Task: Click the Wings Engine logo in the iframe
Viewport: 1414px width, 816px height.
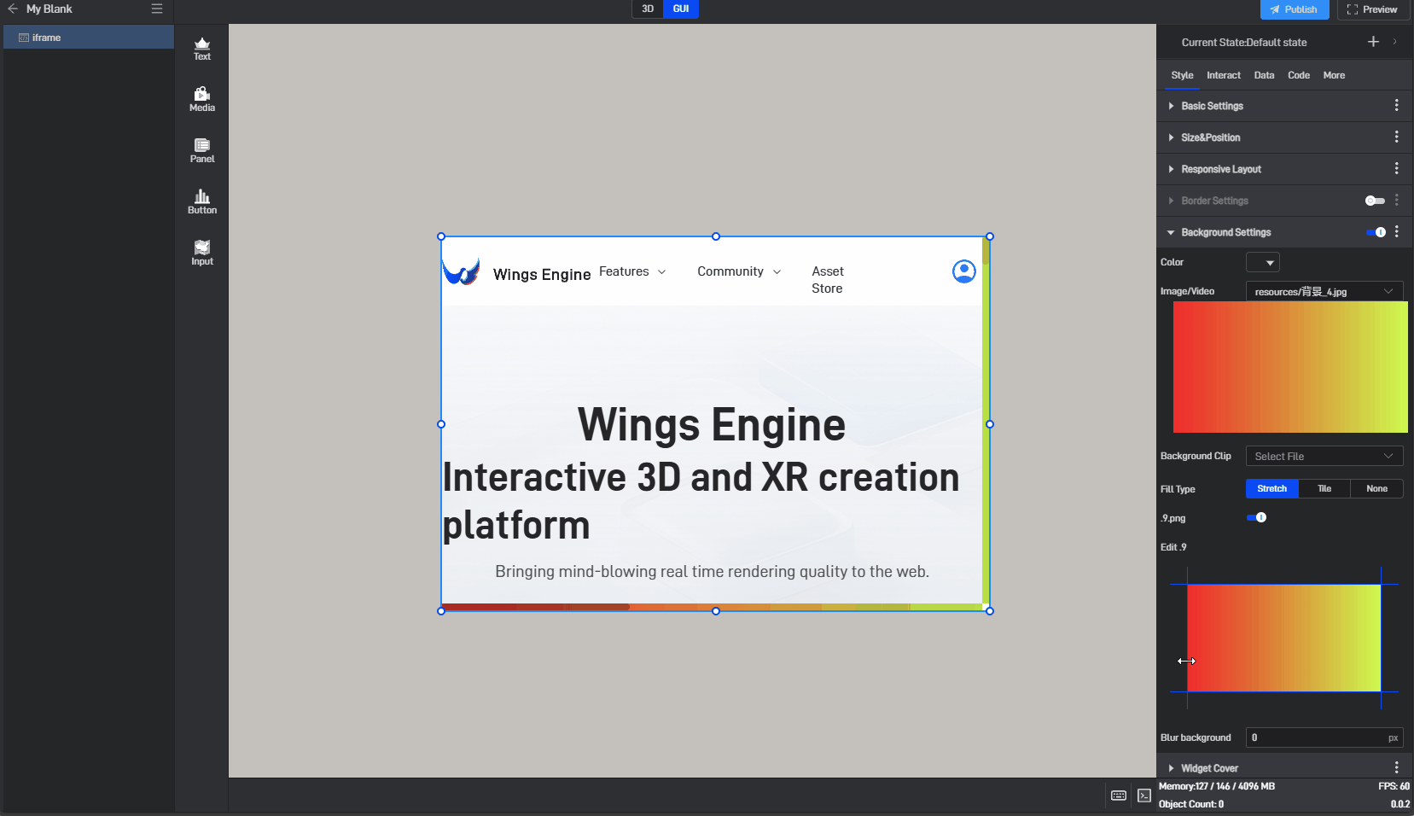Action: [462, 272]
